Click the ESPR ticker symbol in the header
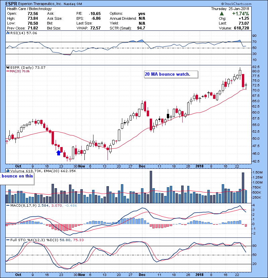The image size is (268, 278). coord(11,4)
